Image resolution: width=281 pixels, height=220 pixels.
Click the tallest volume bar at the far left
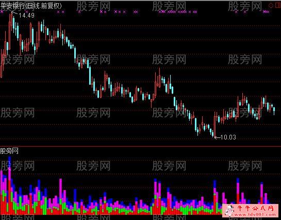click(9, 185)
